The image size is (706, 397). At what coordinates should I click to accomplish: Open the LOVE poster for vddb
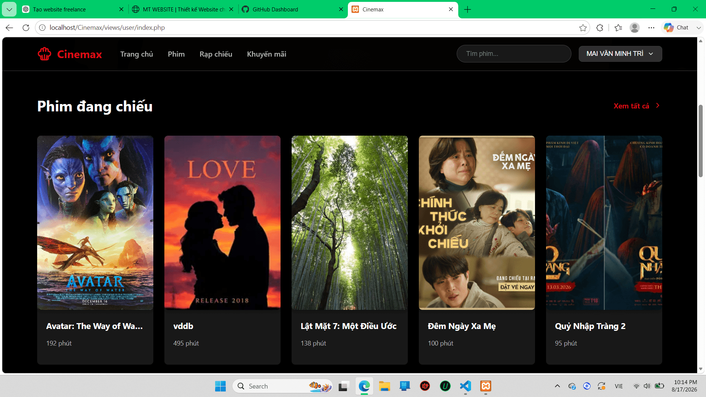(222, 223)
